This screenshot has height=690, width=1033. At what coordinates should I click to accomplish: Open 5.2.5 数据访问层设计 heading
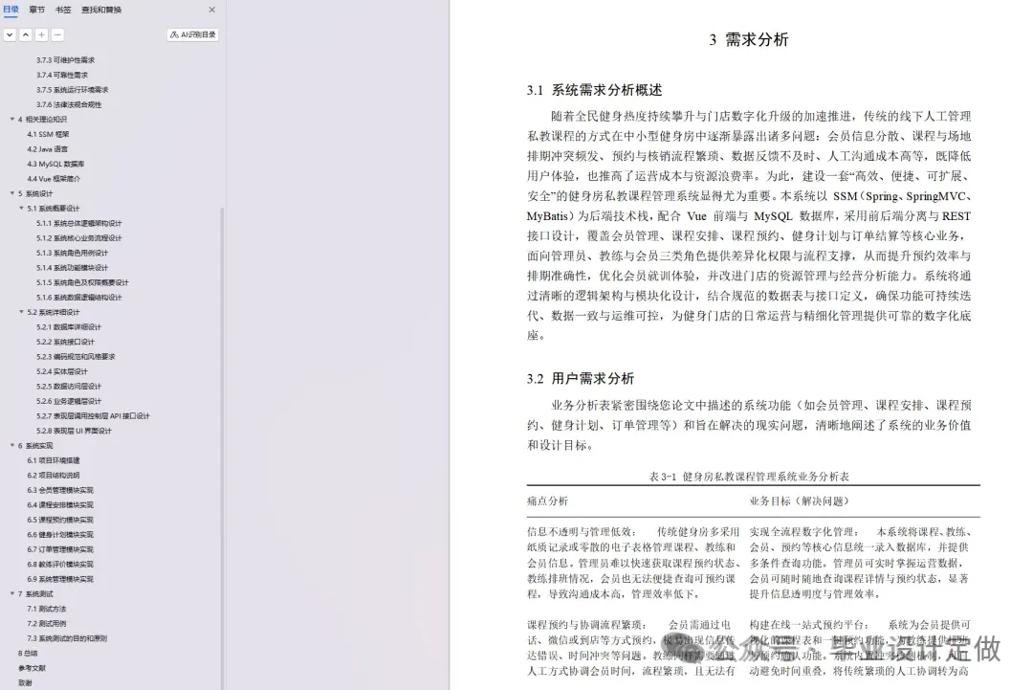pyautogui.click(x=69, y=387)
